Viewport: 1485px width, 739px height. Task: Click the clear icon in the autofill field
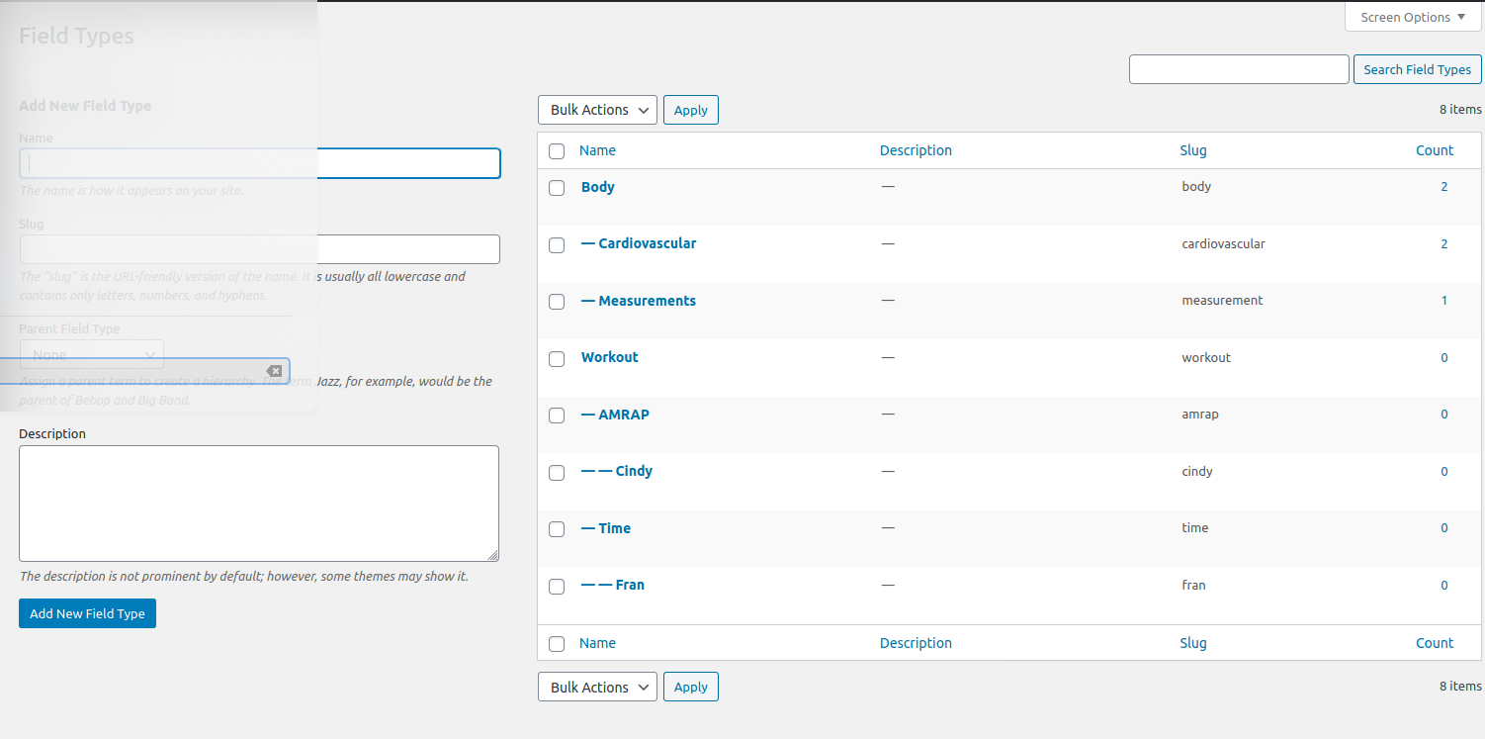(274, 371)
